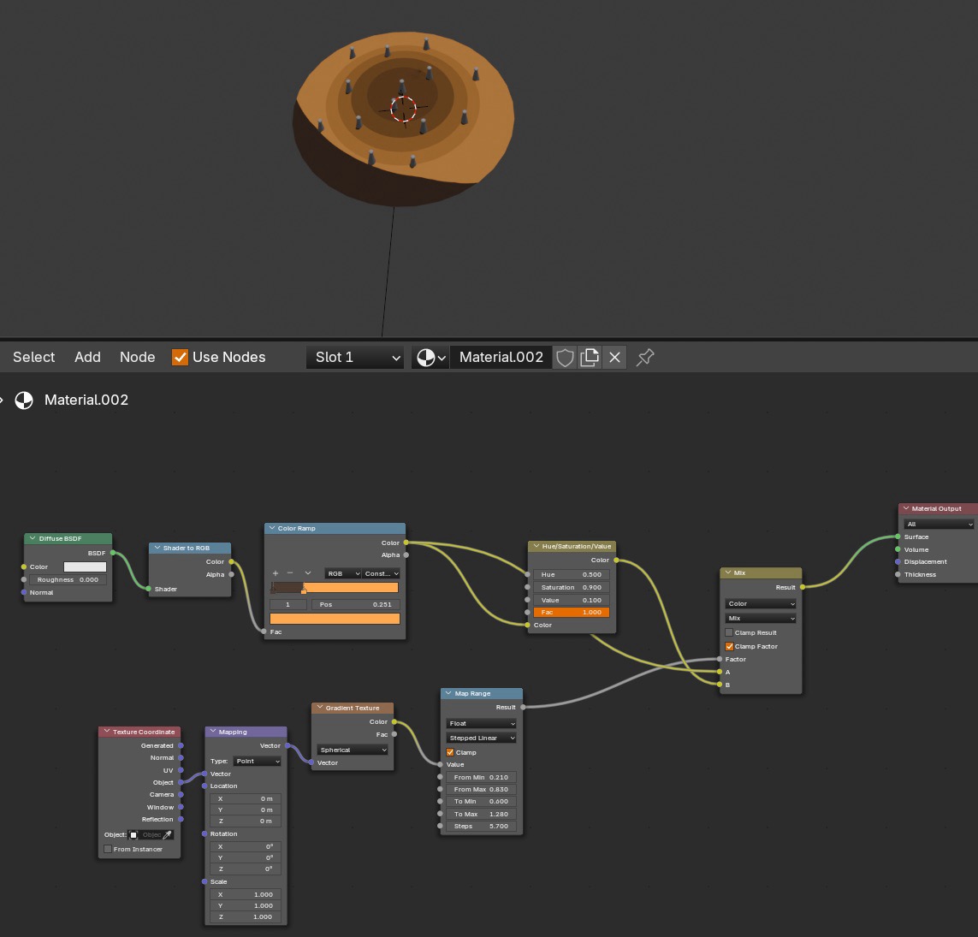Collapse the Texture Coordinate node
The width and height of the screenshot is (978, 937).
tap(107, 732)
